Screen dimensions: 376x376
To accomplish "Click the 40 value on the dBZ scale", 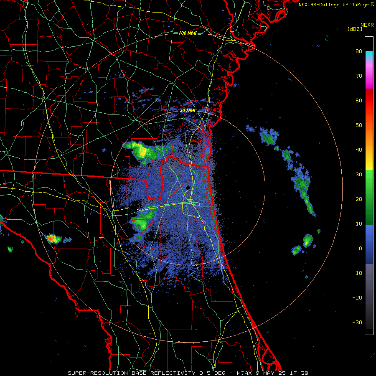I will [359, 150].
